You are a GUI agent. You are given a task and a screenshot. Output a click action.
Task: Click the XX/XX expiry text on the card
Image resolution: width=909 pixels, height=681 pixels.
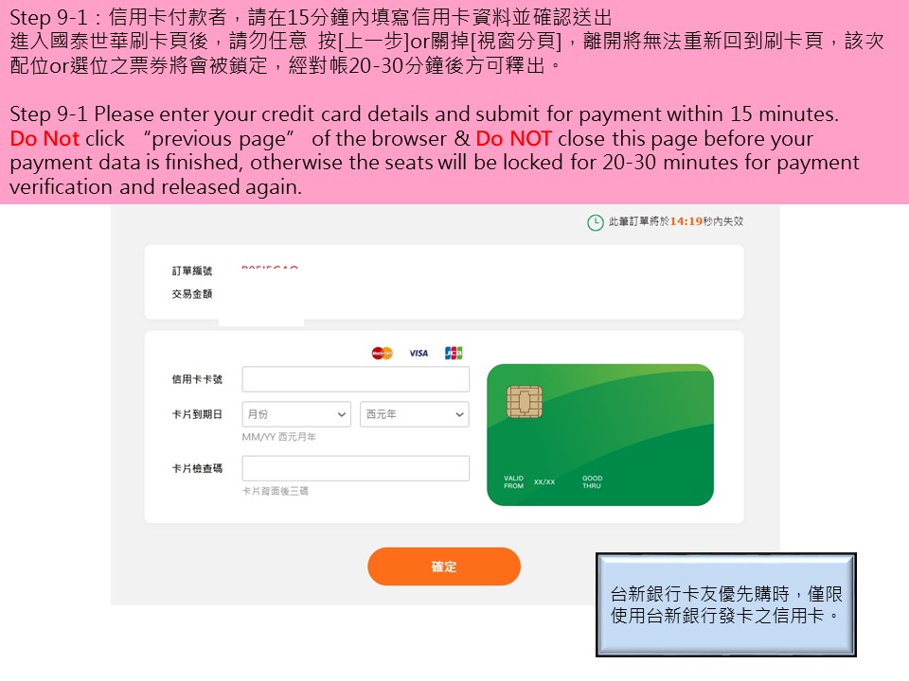(x=544, y=481)
